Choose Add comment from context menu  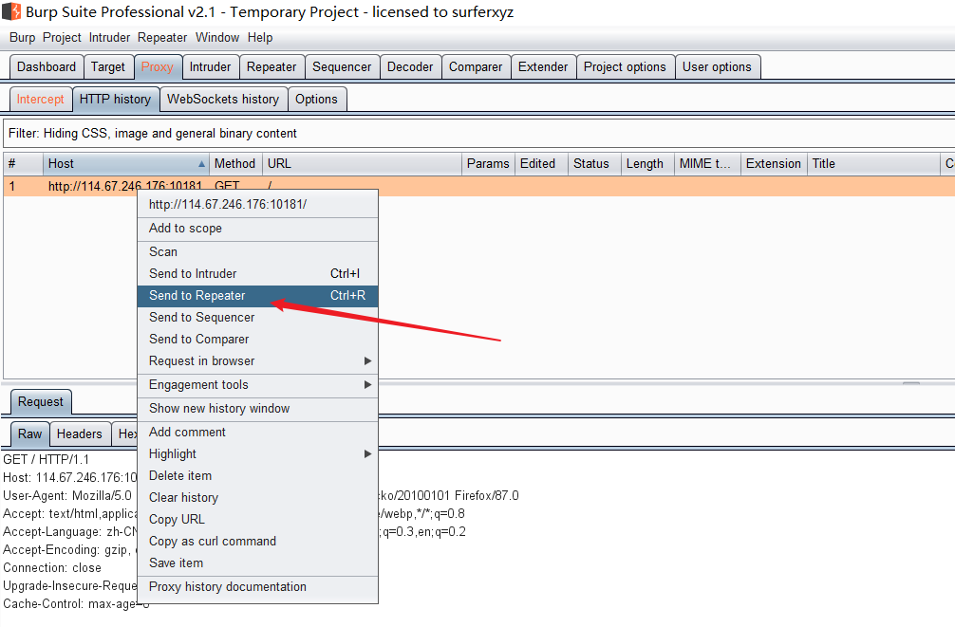[257, 433]
